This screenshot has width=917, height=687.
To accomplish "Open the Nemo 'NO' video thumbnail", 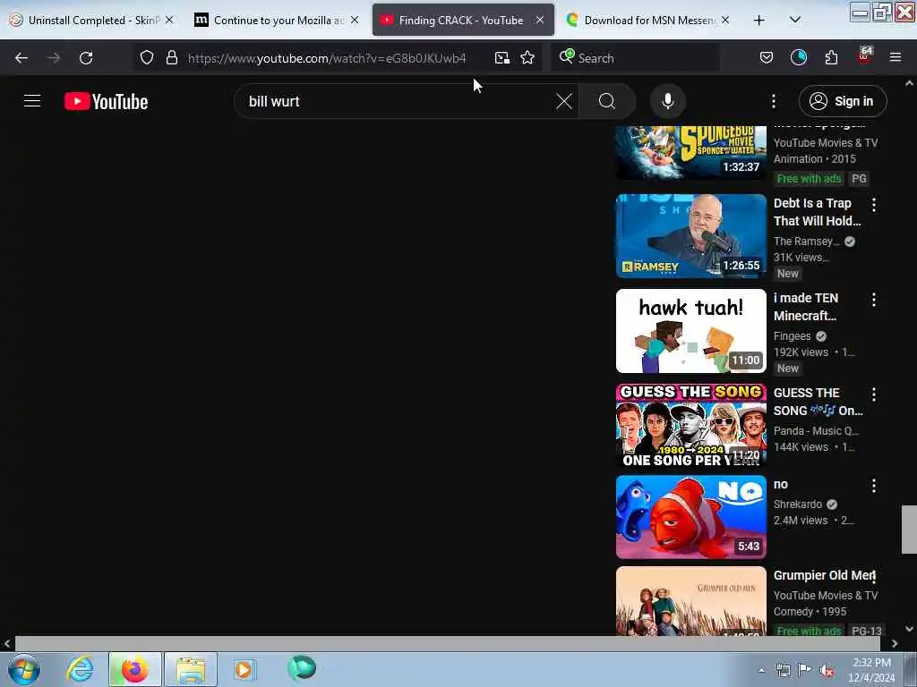I will point(690,517).
